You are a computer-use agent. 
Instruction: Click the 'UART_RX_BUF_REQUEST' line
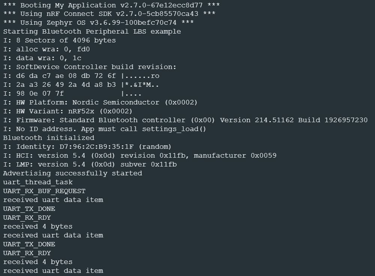click(44, 191)
